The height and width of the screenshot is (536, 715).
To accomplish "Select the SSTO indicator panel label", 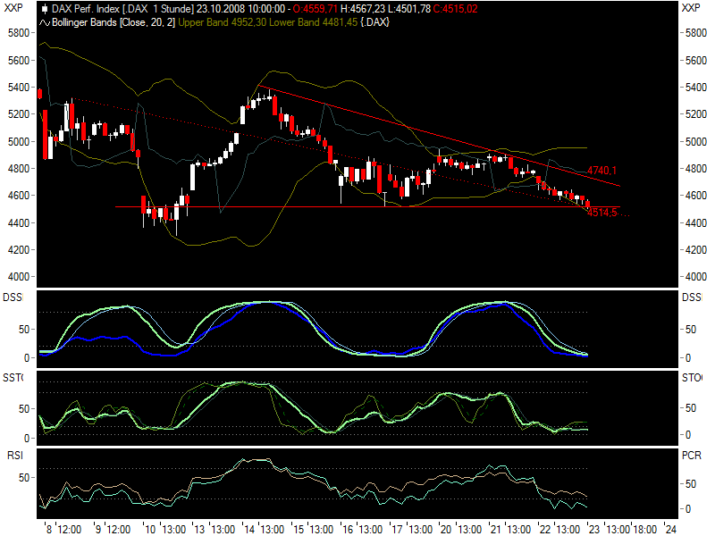I will click(x=13, y=378).
